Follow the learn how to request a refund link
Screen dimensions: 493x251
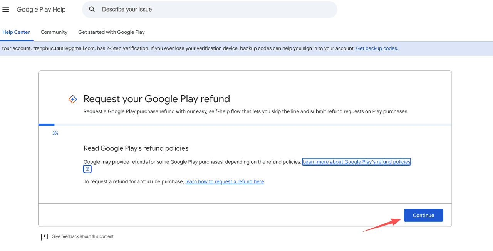pyautogui.click(x=224, y=181)
